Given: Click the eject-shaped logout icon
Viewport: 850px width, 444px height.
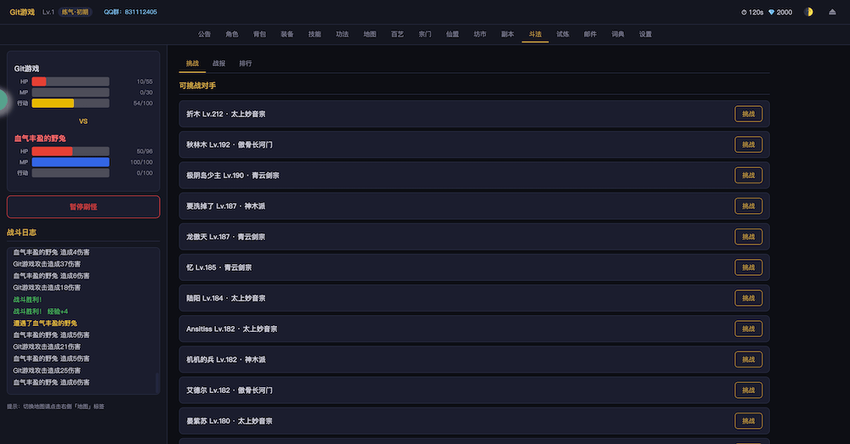Looking at the screenshot, I should (832, 12).
